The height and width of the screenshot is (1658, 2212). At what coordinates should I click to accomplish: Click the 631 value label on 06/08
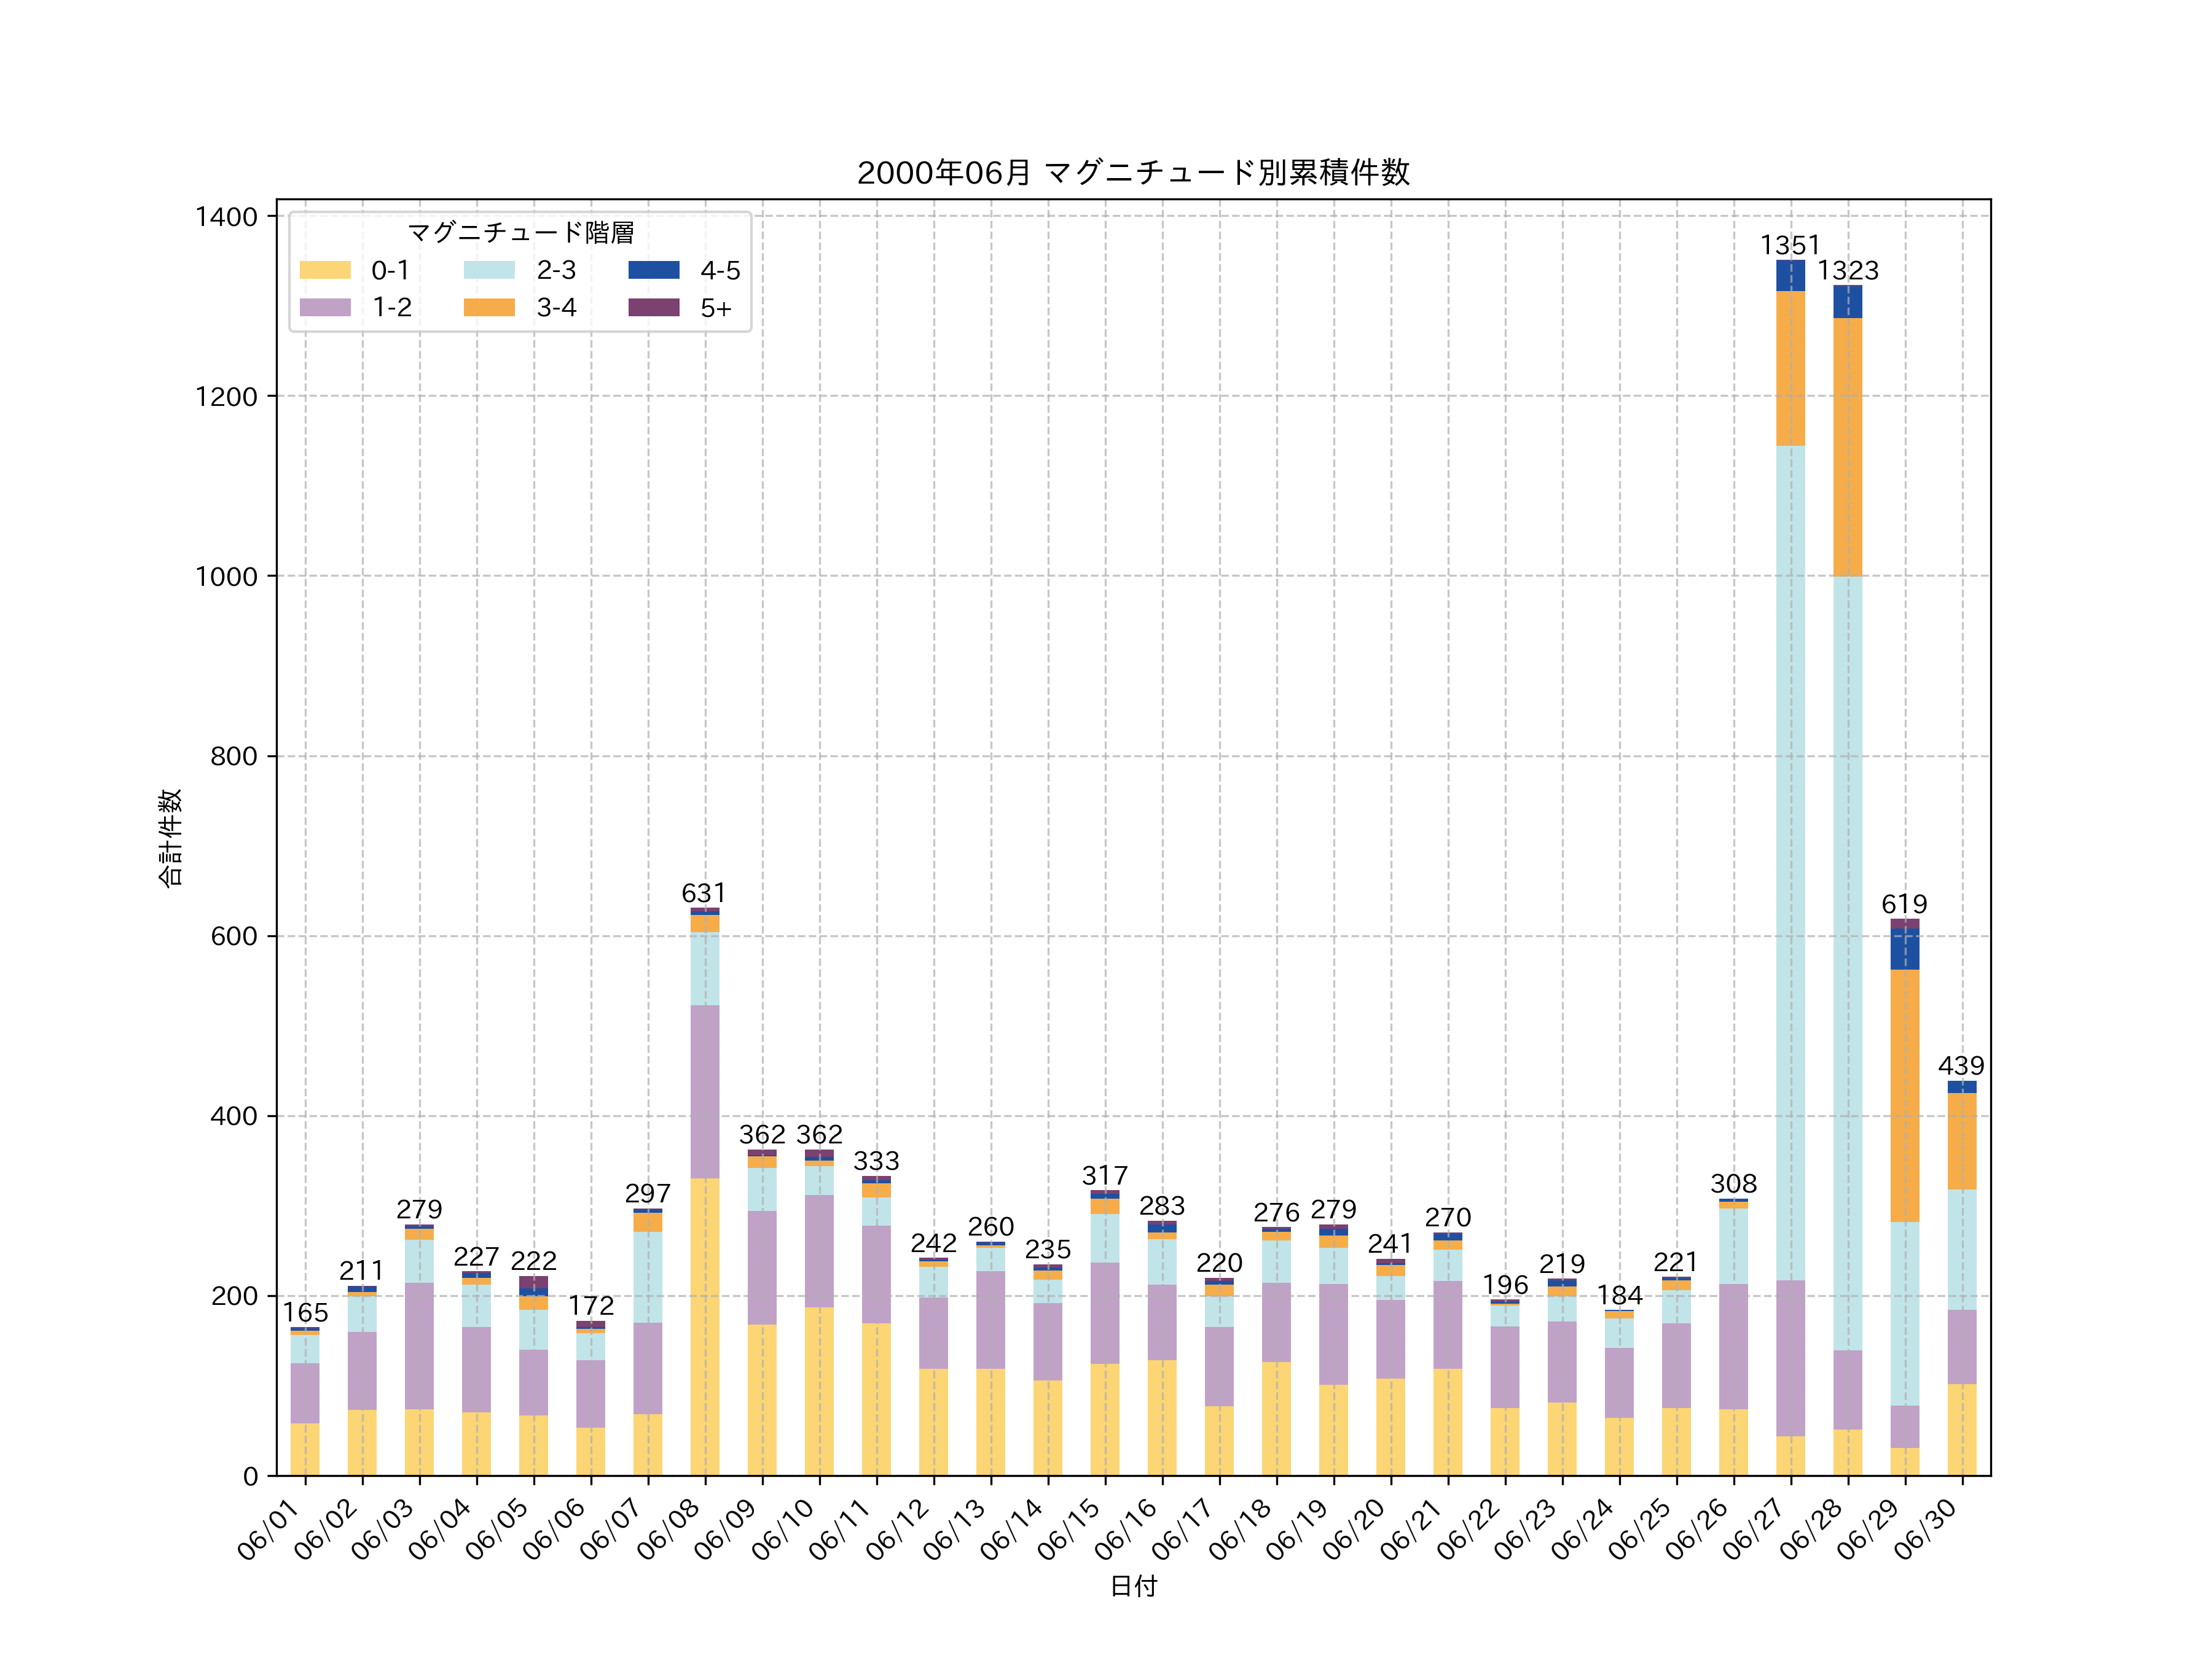tap(704, 892)
